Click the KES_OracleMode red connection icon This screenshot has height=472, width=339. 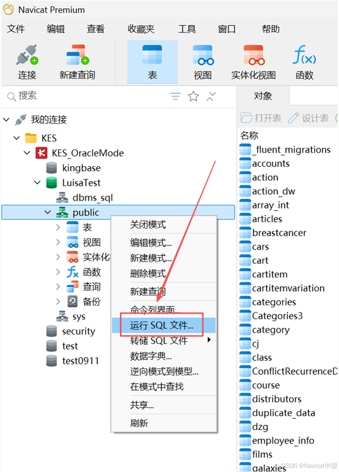(x=41, y=153)
